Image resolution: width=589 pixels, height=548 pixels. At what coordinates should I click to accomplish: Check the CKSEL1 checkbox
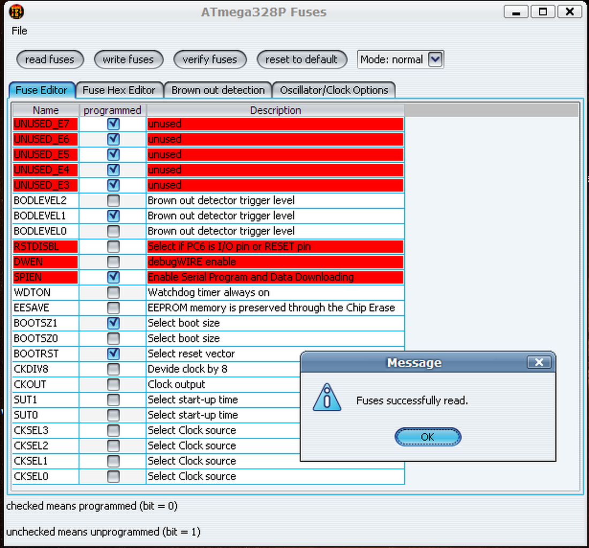tap(113, 461)
